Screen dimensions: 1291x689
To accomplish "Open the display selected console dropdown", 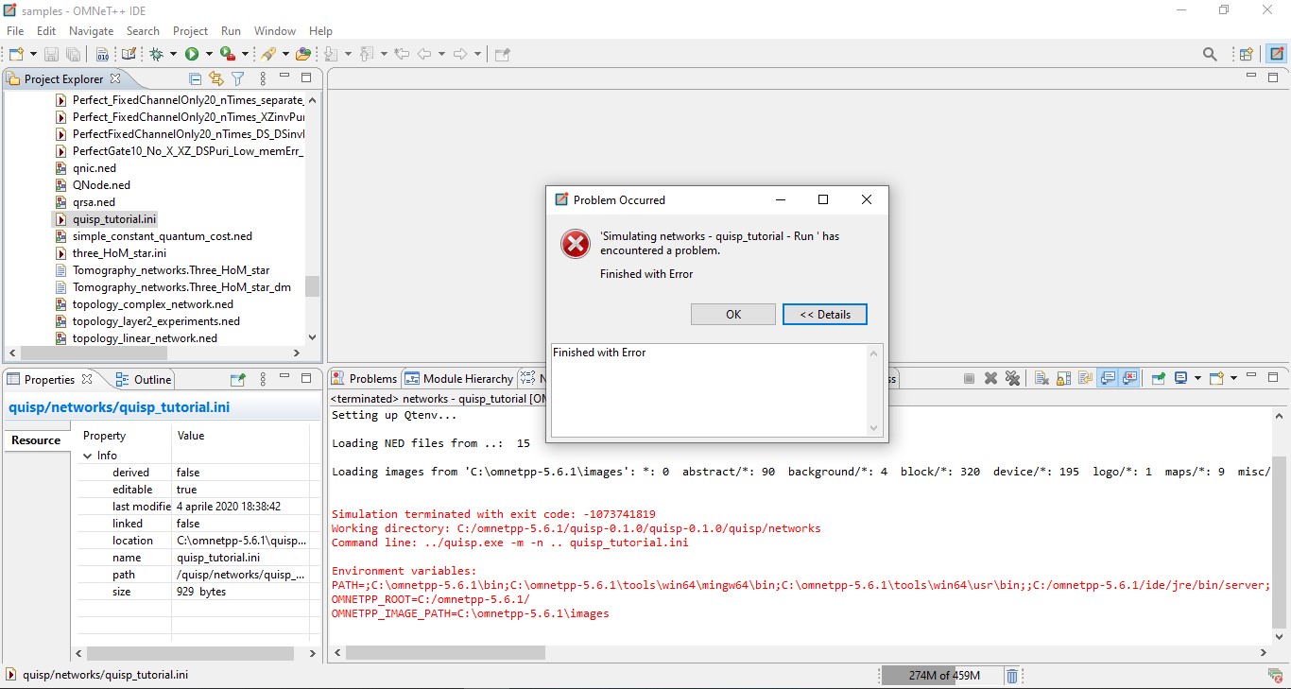I will [1198, 378].
